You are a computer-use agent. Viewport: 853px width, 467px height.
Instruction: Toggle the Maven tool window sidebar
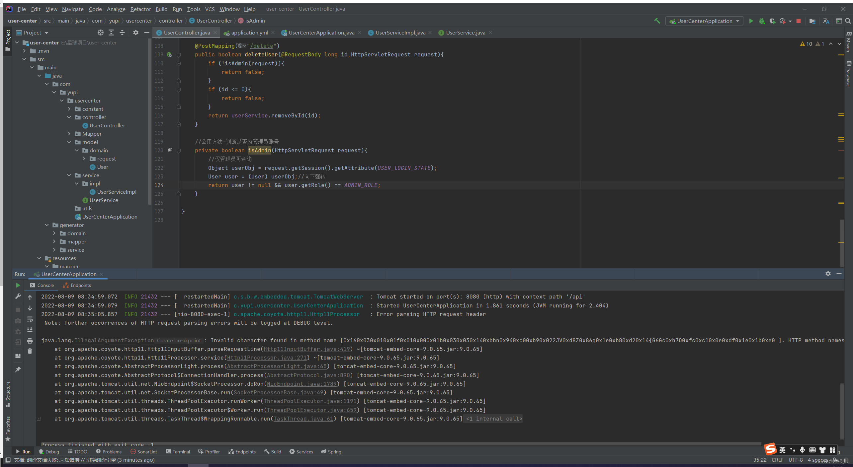pos(848,42)
